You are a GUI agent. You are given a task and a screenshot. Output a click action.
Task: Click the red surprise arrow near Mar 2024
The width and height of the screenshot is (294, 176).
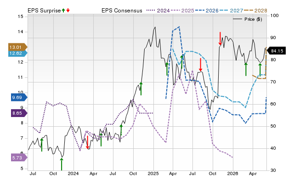[87, 142]
